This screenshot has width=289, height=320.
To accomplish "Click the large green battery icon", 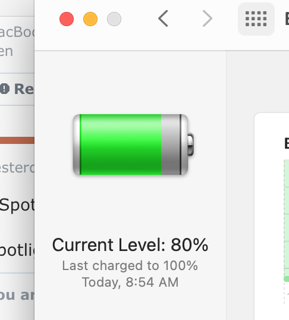I will click(x=133, y=145).
